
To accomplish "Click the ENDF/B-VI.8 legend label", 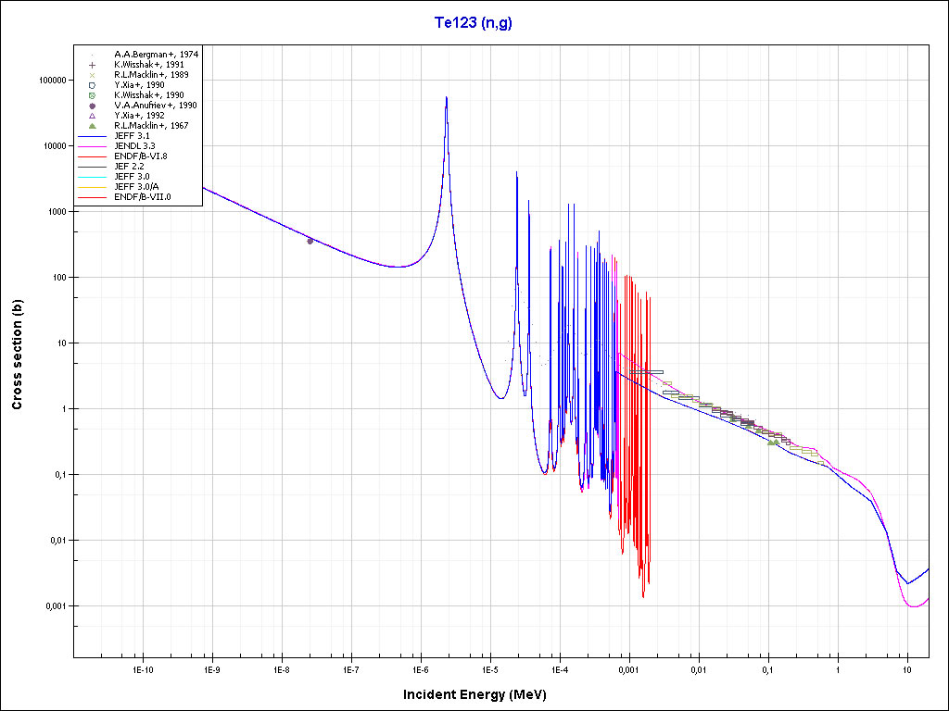I will tap(140, 156).
